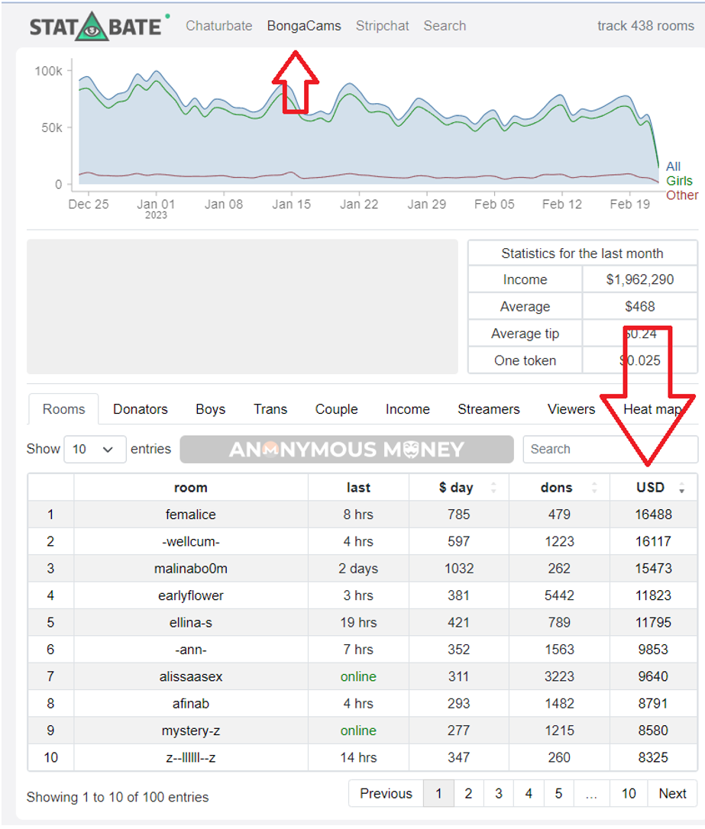Image resolution: width=705 pixels, height=829 pixels.
Task: Switch to the Income tab
Action: coord(407,409)
